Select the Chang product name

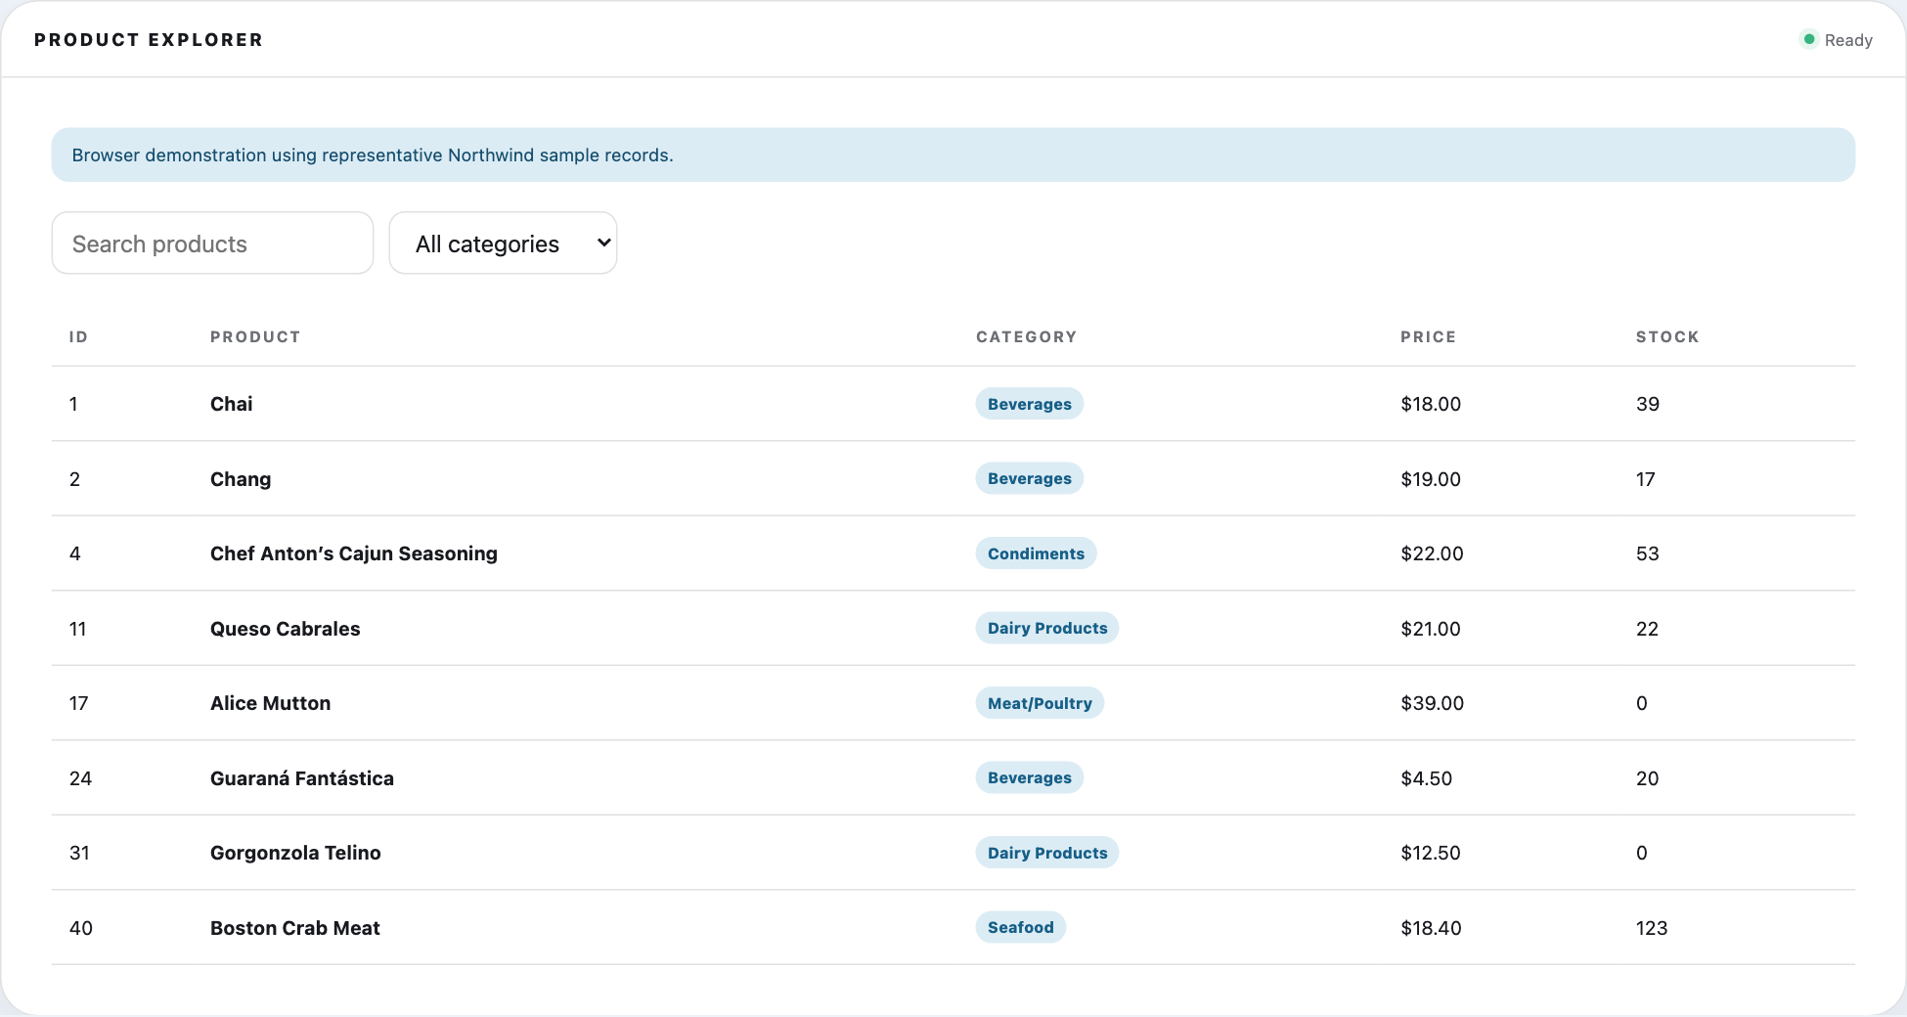241,479
